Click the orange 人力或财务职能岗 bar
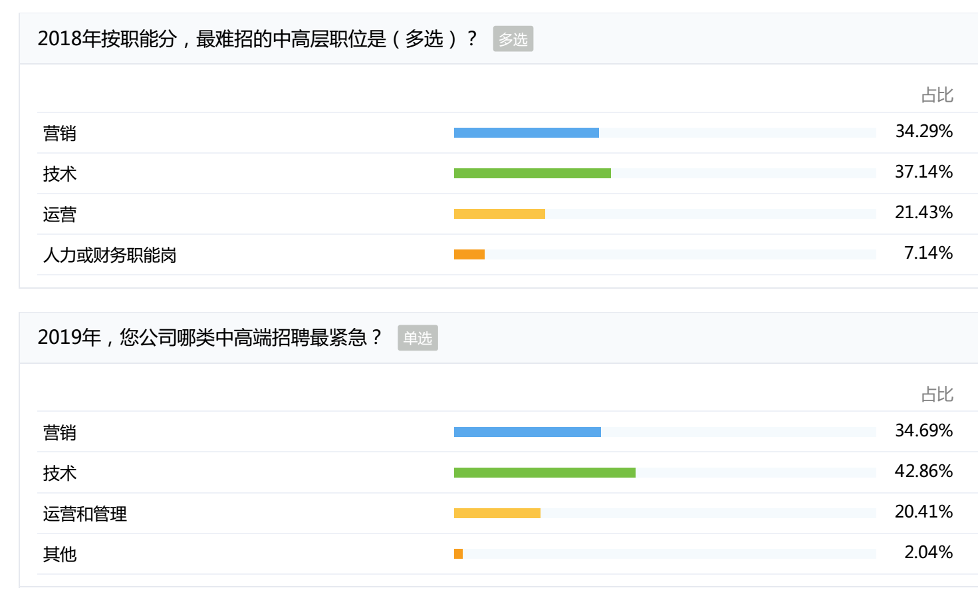 coord(469,255)
